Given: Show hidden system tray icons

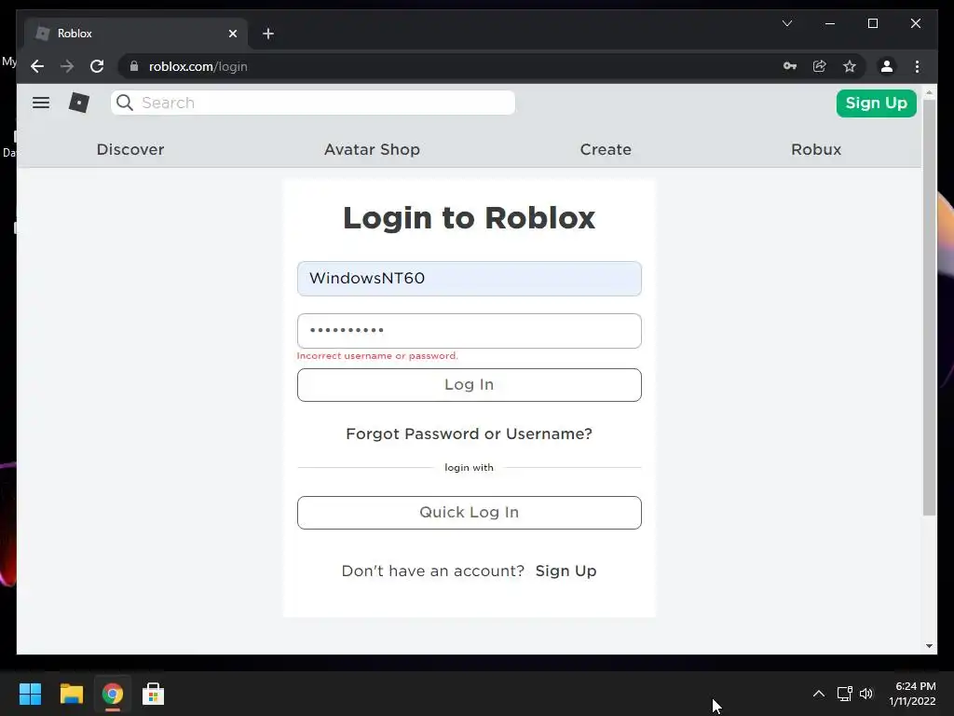Looking at the screenshot, I should click(819, 694).
